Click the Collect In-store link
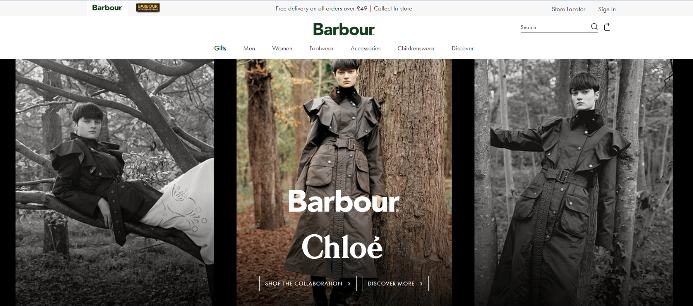693x306 pixels. tap(393, 9)
